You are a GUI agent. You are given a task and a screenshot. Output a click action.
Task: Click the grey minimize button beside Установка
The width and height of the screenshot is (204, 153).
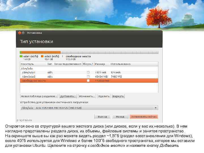[x=23, y=33]
